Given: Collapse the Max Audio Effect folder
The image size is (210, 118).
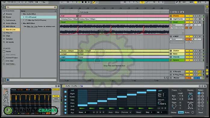Looking at the screenshot, I should pos(22,14).
